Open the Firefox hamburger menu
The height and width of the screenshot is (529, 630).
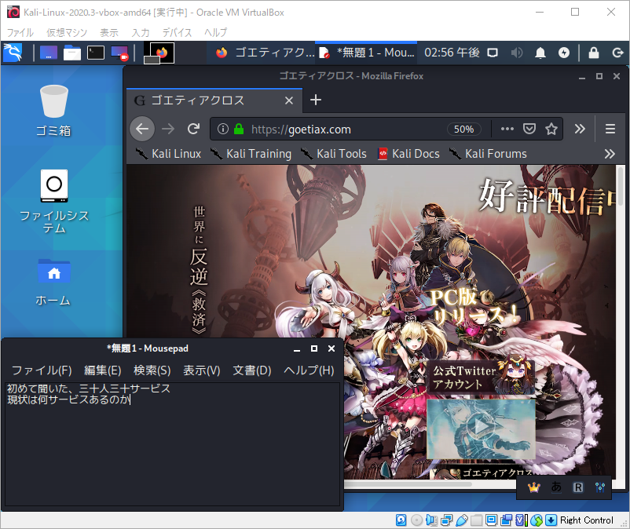[610, 129]
